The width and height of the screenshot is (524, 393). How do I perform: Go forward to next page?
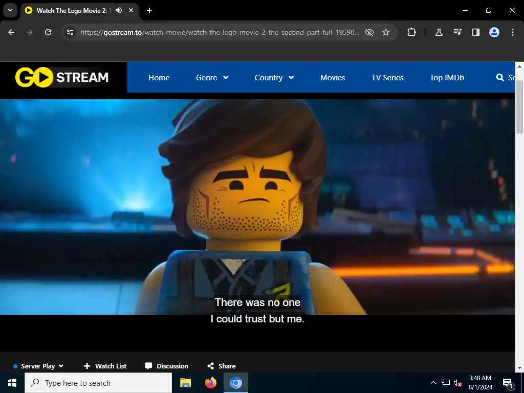[x=30, y=32]
